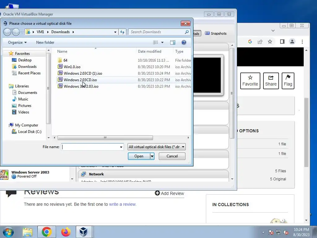Toggle the preview pane icon
Screen dimensions: 317x238
point(173,42)
